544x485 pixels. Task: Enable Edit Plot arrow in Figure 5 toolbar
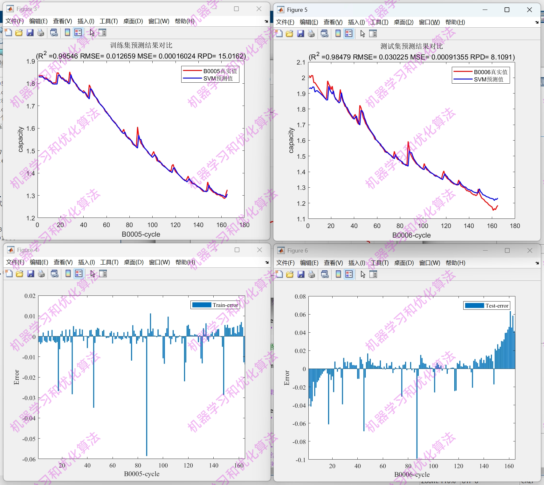pos(362,33)
